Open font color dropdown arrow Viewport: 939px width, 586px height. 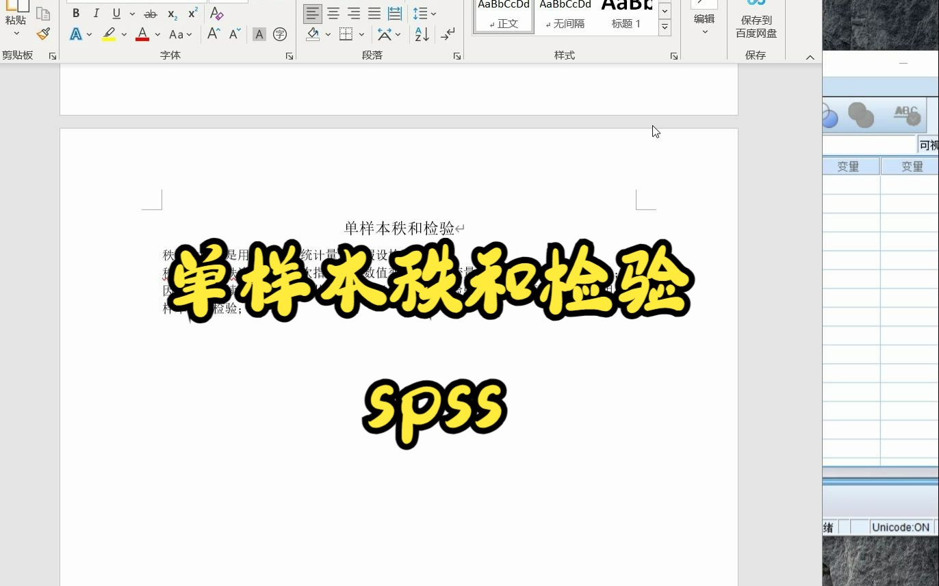click(157, 34)
